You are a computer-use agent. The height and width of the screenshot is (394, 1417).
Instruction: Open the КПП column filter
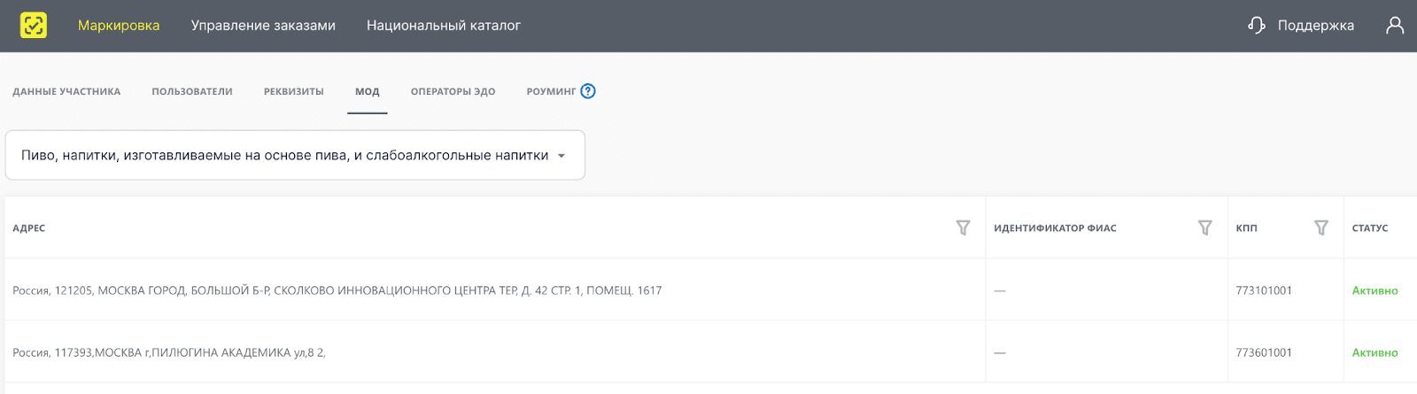click(1320, 228)
